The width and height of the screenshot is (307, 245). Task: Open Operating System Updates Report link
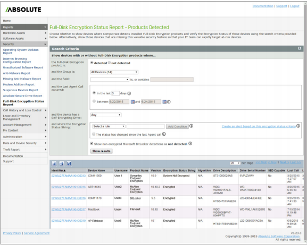[x=21, y=51]
